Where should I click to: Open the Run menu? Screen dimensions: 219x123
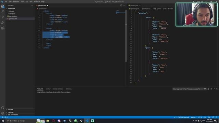pos(31,2)
